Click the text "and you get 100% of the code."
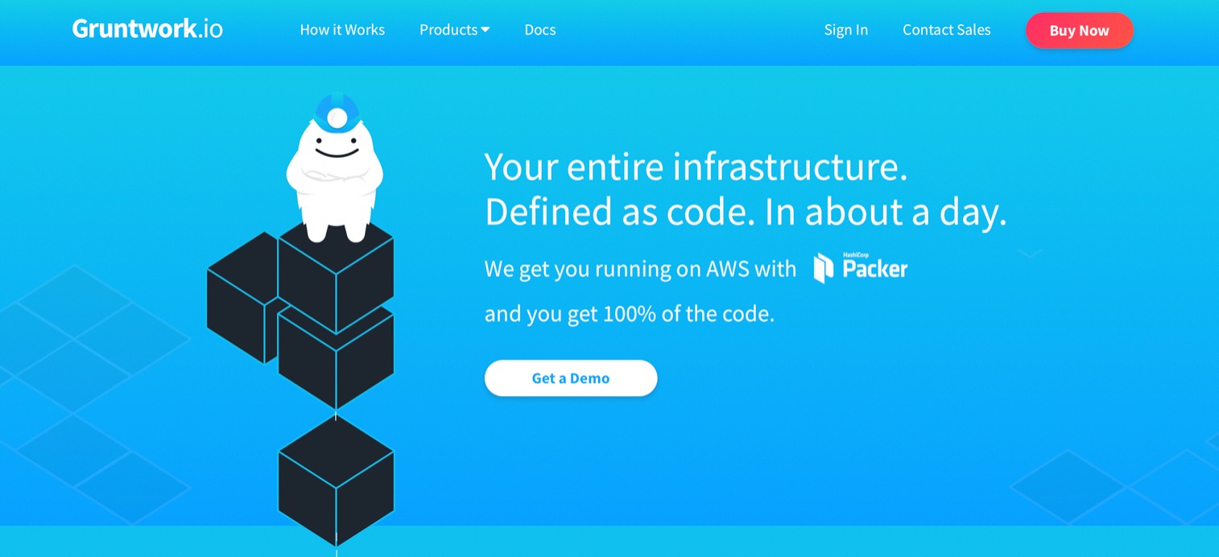 pyautogui.click(x=629, y=314)
